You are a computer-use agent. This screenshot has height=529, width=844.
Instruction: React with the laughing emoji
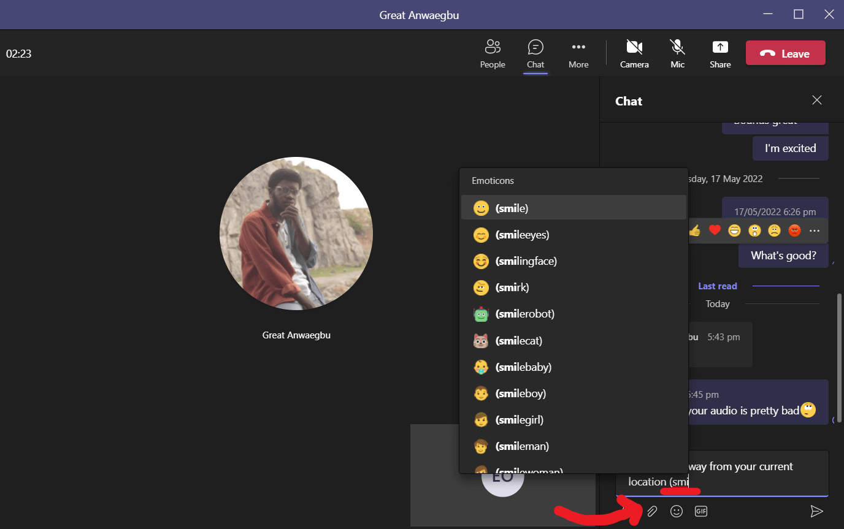(x=734, y=230)
